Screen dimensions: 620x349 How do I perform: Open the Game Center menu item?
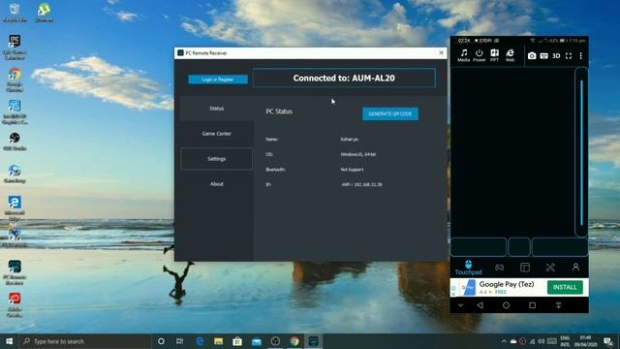(217, 134)
